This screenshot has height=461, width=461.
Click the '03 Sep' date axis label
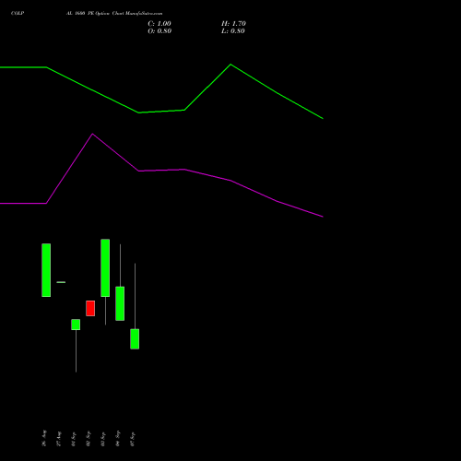click(x=103, y=439)
